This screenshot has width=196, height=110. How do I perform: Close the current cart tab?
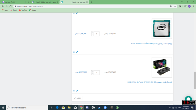coord(87,2)
